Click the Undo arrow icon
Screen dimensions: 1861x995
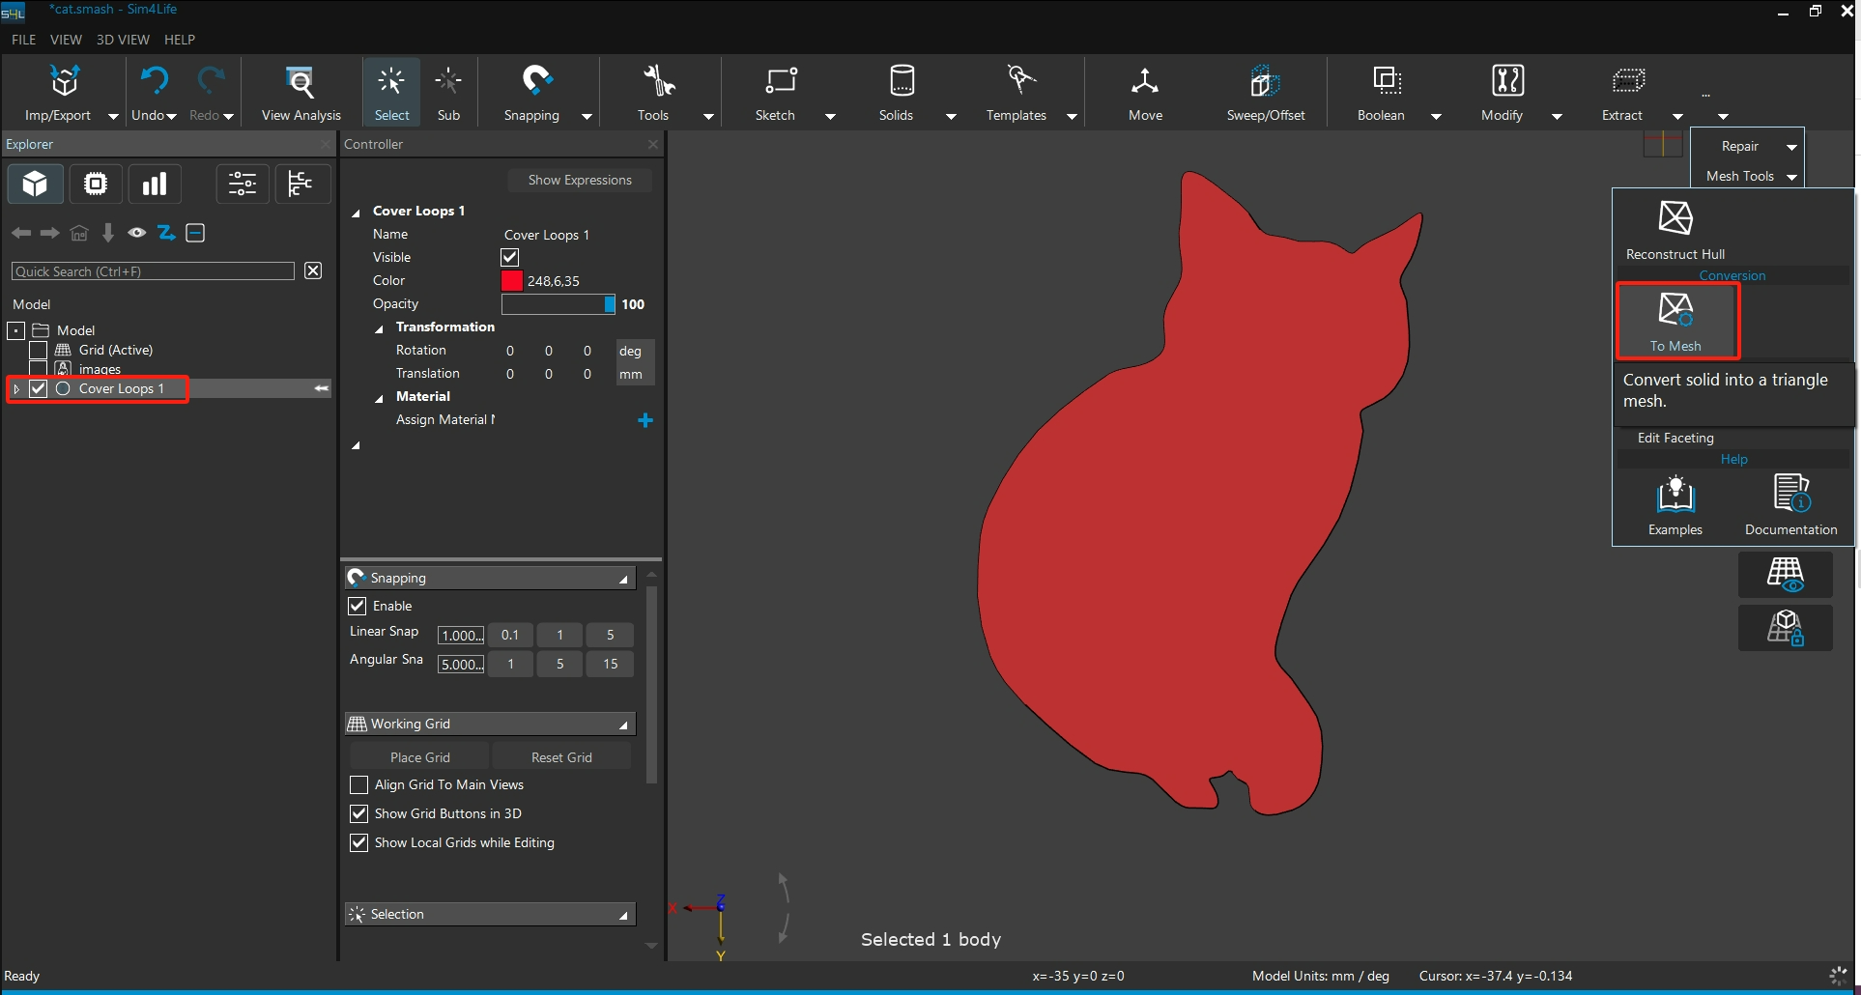tap(153, 81)
